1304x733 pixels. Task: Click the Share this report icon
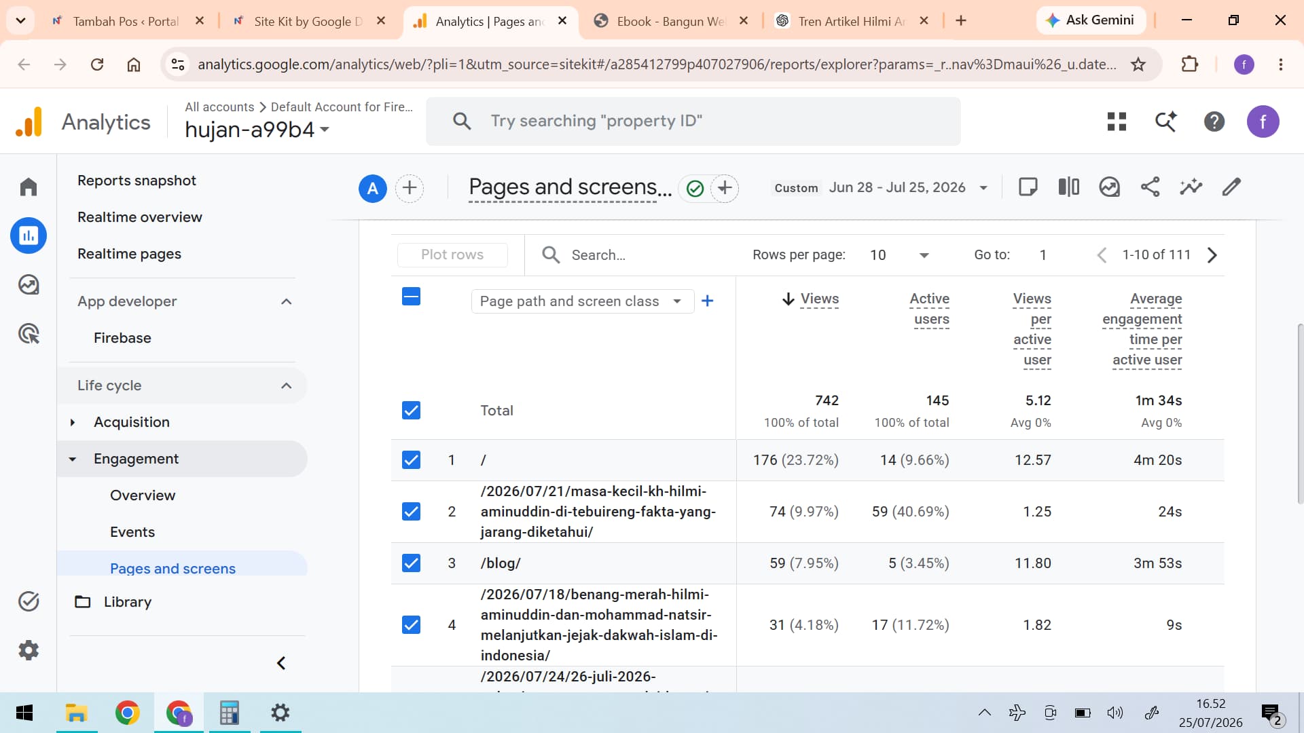click(1150, 187)
